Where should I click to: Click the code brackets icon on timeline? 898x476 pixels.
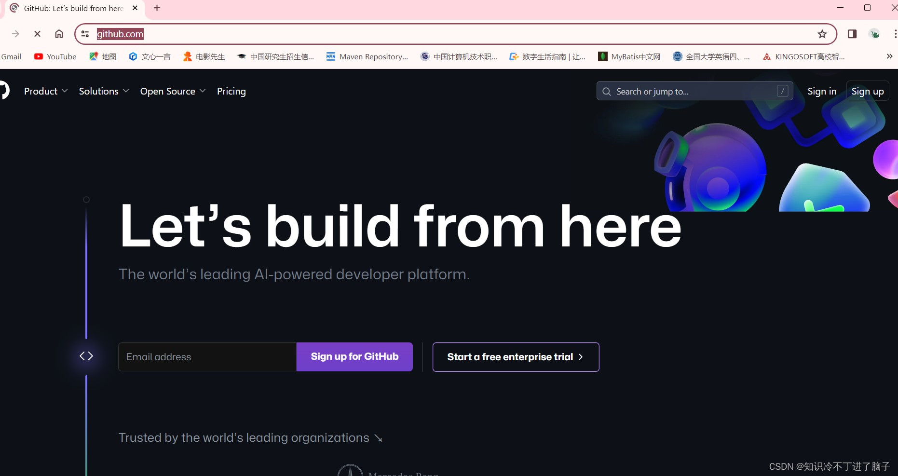pyautogui.click(x=86, y=356)
